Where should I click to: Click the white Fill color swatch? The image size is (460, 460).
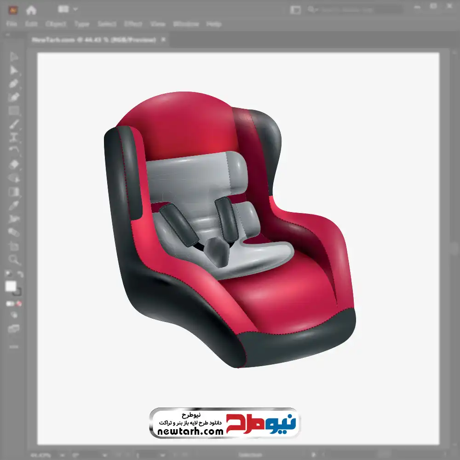(11, 286)
